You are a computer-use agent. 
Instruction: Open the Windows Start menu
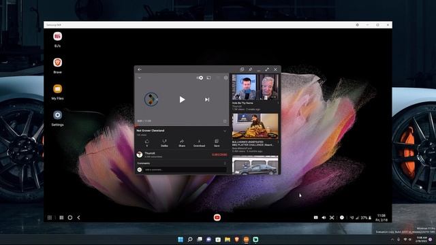click(181, 240)
